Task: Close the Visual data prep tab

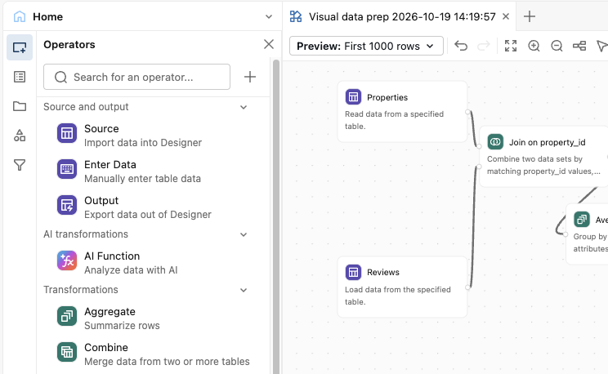Action: click(x=506, y=16)
